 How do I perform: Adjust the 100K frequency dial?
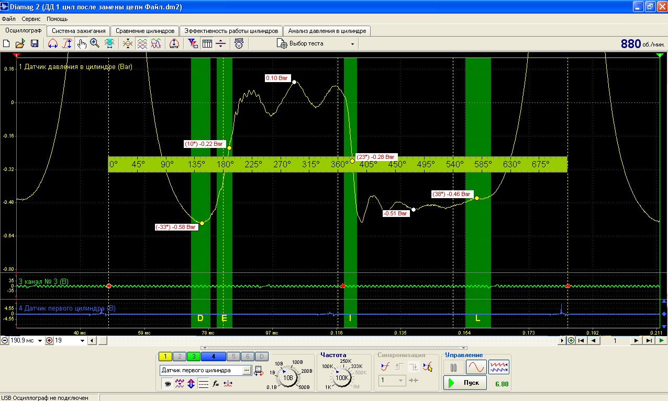(342, 377)
